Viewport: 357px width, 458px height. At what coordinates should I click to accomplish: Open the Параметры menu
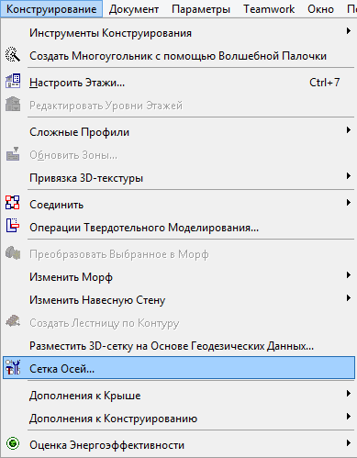(x=201, y=9)
